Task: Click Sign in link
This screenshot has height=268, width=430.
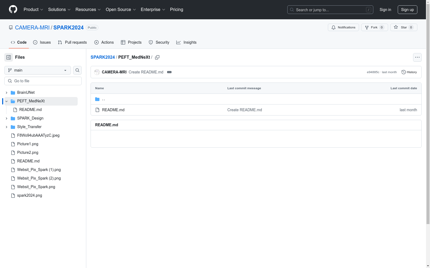Action: 385,10
